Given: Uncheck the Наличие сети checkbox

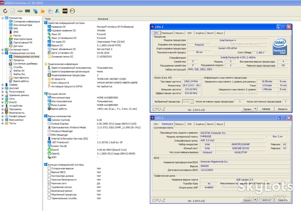Looking at the screenshot, I should click(49, 183).
